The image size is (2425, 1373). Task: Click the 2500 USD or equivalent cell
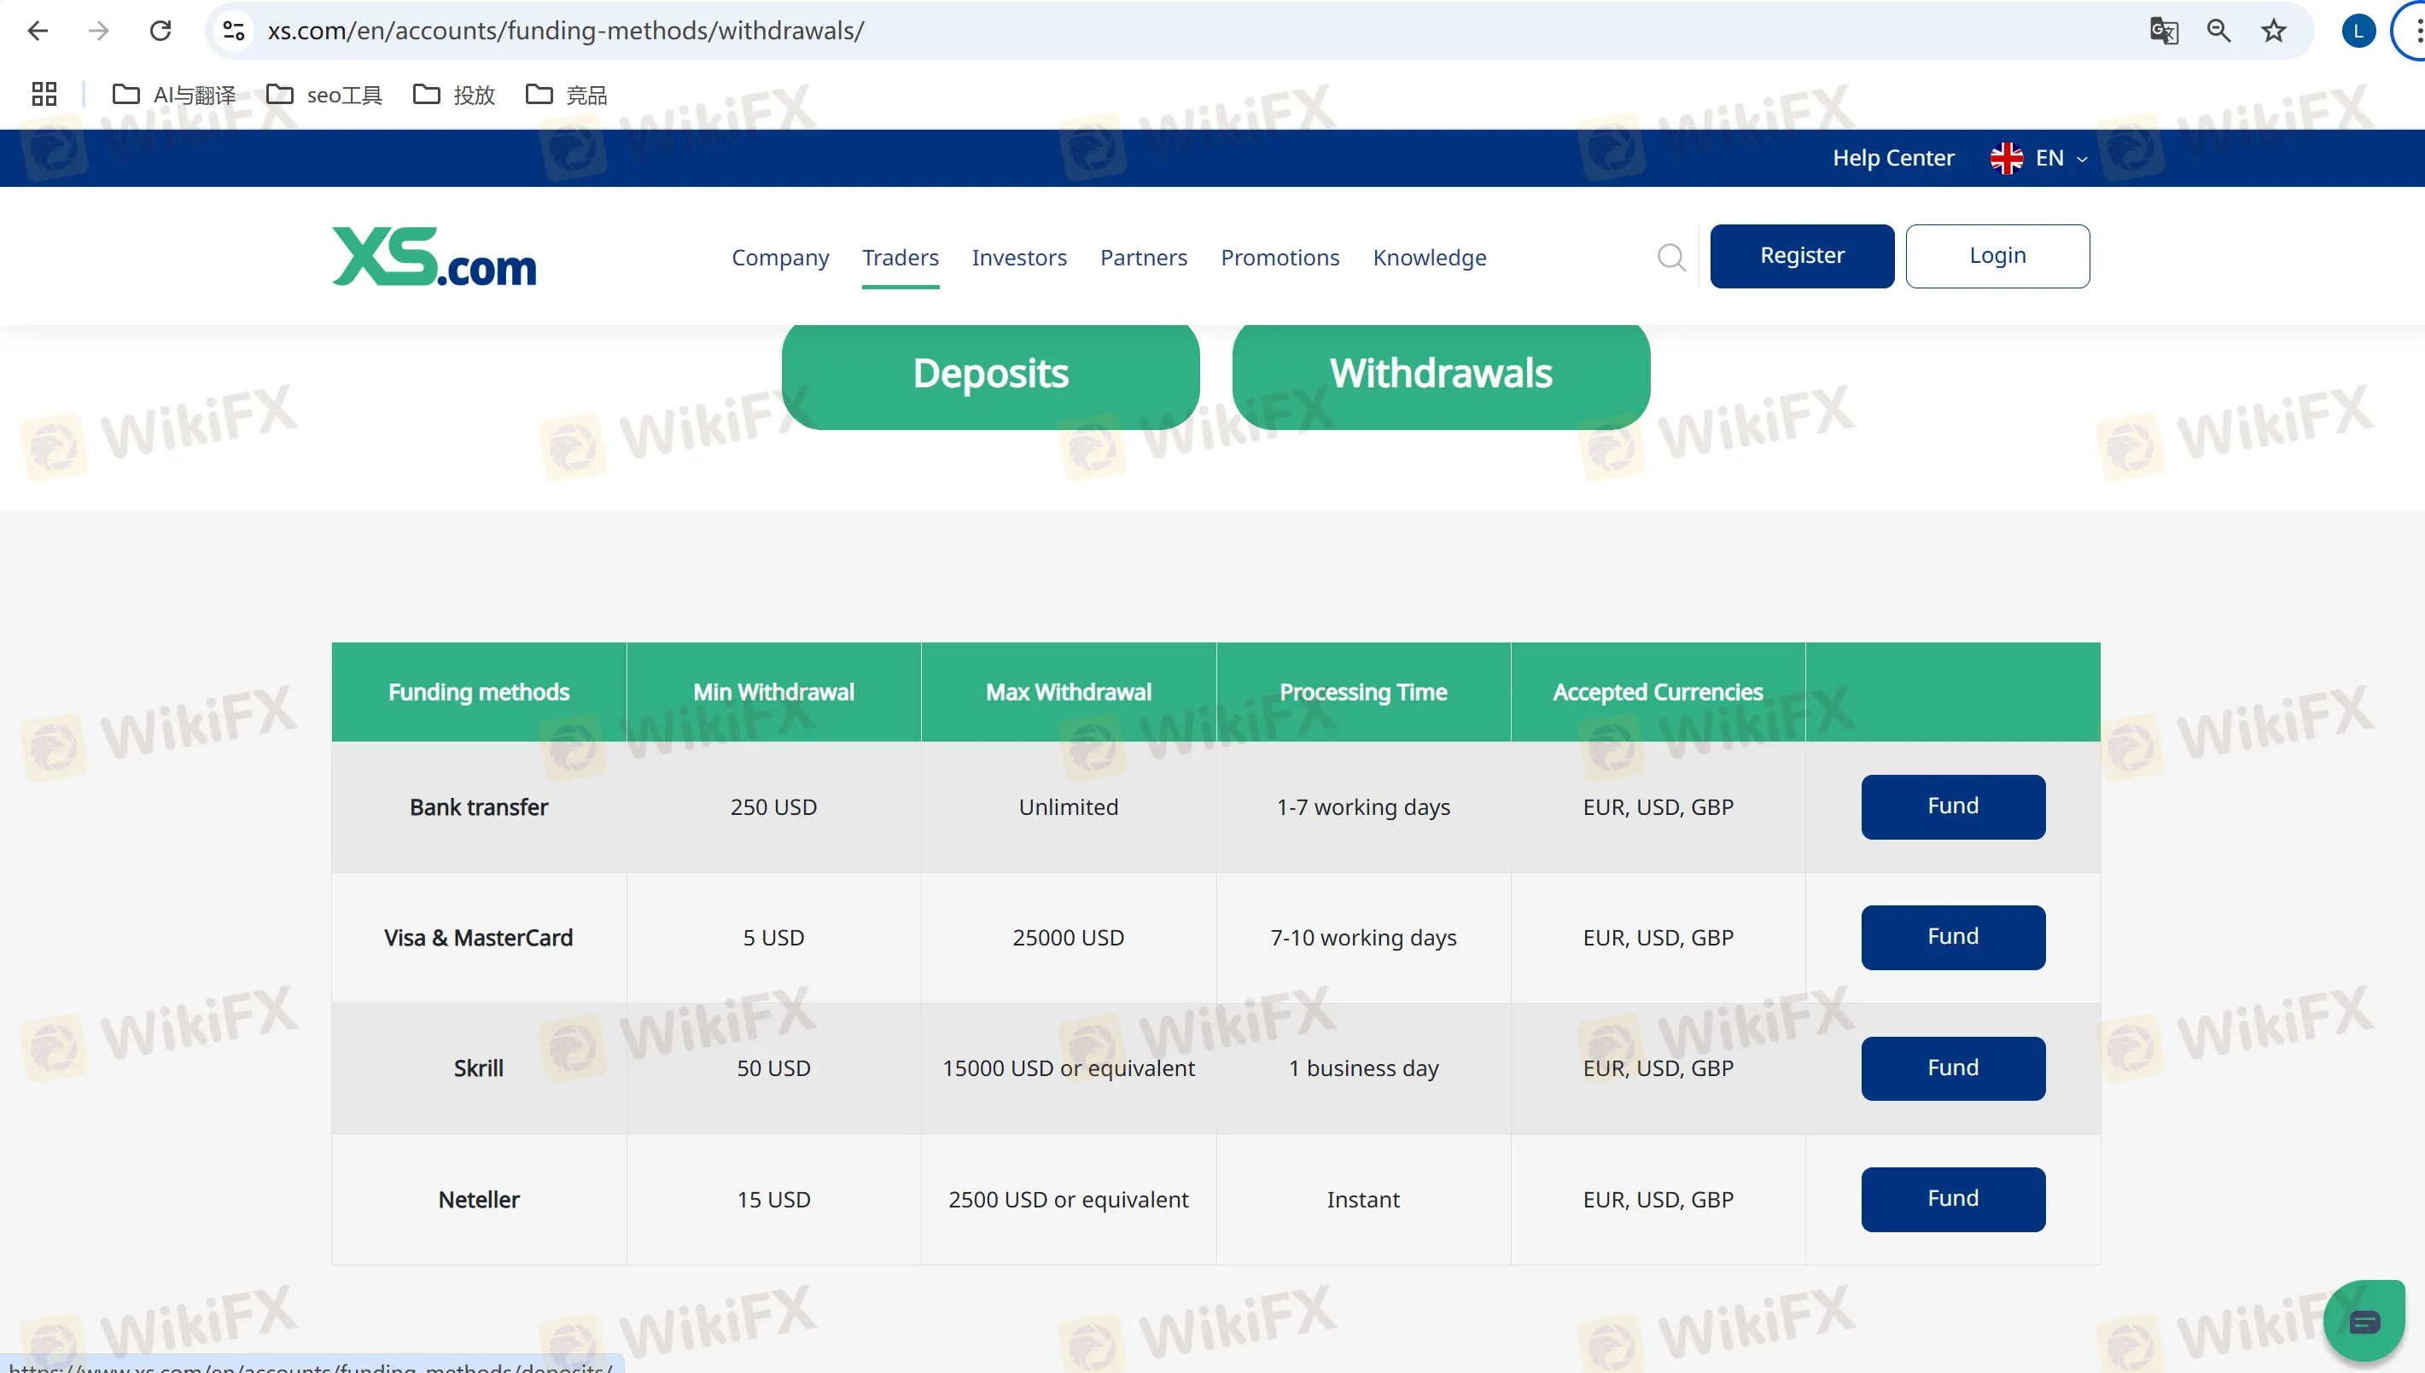pos(1068,1200)
